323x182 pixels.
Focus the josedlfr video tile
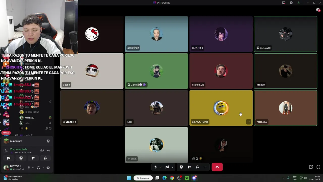pos(92,108)
